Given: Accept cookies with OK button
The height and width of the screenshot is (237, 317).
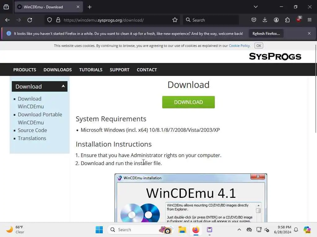Looking at the screenshot, I should (258, 46).
